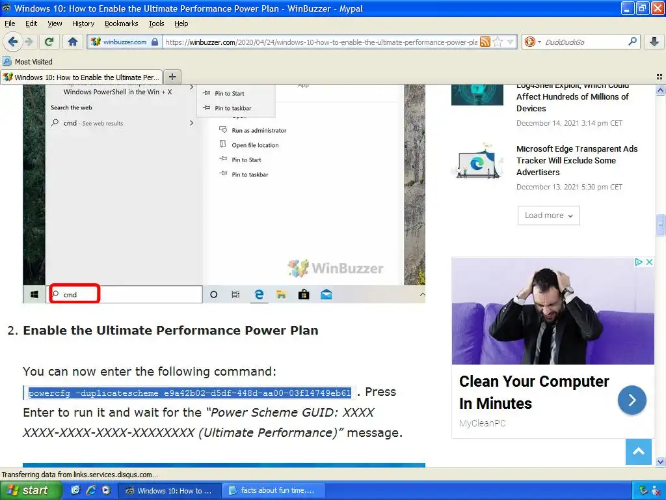Launch Windows Media Player quick launch icon

coord(106,490)
